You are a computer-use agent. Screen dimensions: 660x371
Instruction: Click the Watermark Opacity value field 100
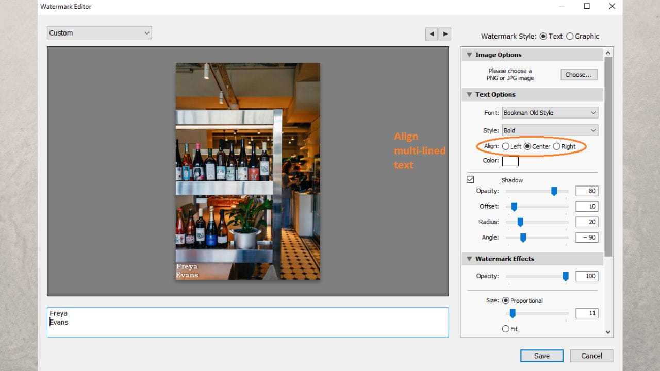(x=587, y=276)
